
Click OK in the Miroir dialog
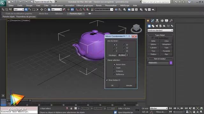112,85
